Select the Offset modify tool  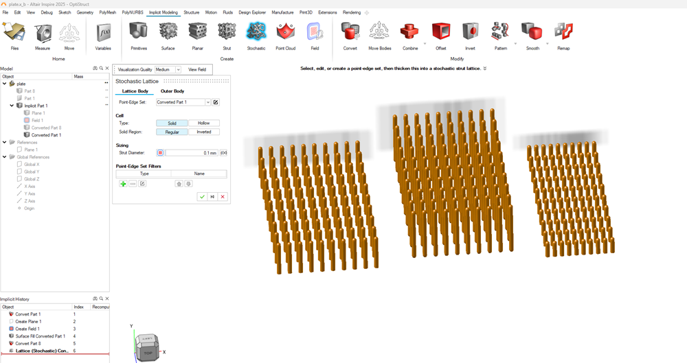tap(440, 32)
